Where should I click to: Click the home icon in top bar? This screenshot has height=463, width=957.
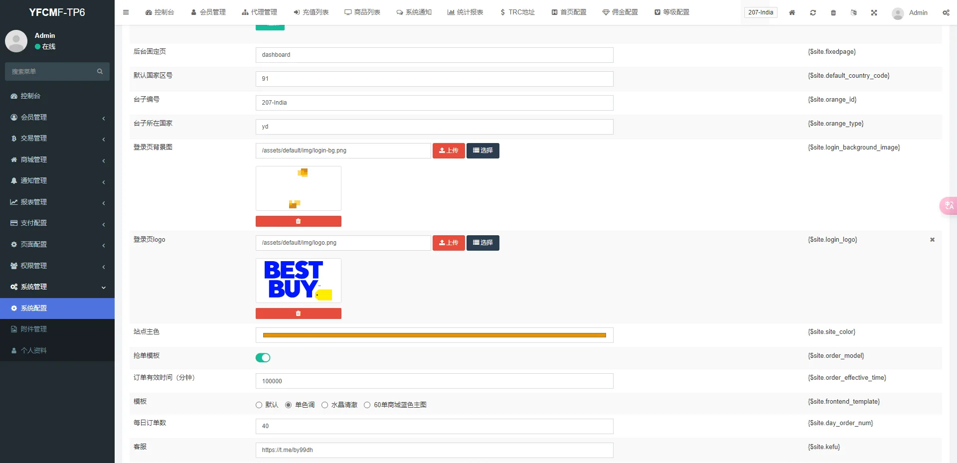[x=792, y=12]
